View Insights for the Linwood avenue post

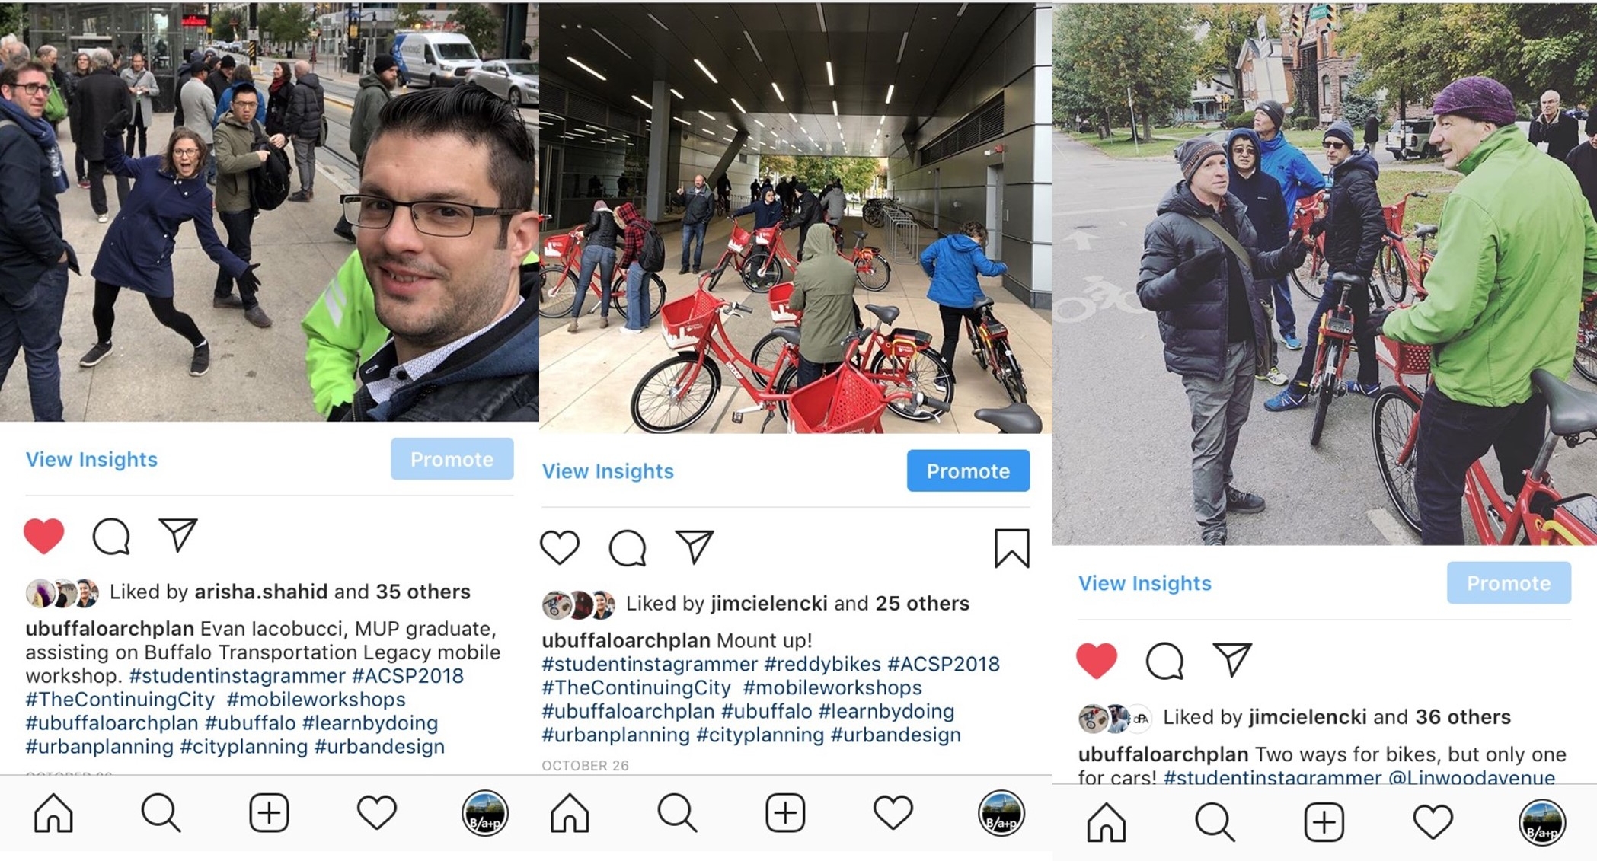(x=1145, y=584)
